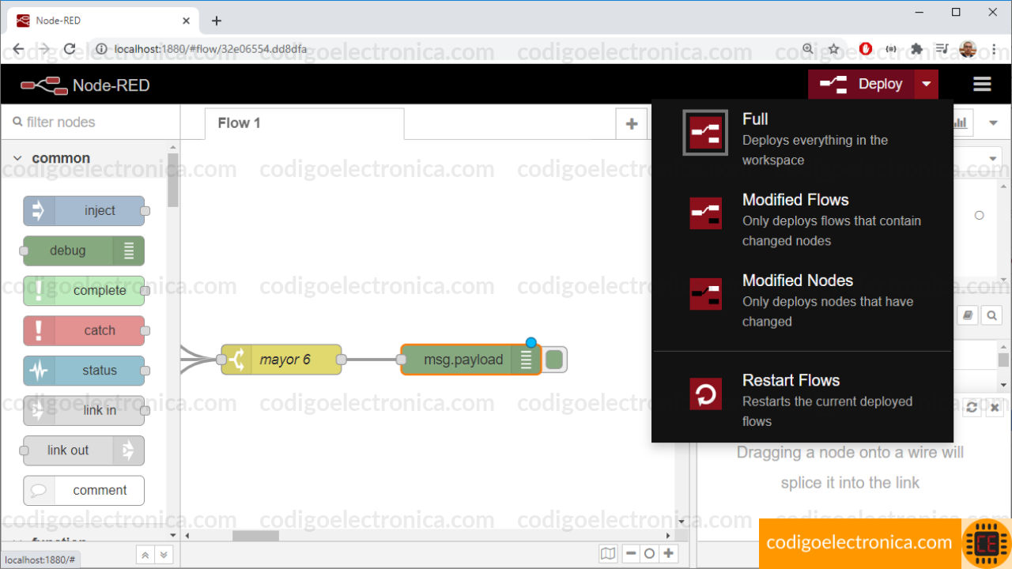This screenshot has height=569, width=1012.
Task: Open the browser profile avatar
Action: pos(968,49)
